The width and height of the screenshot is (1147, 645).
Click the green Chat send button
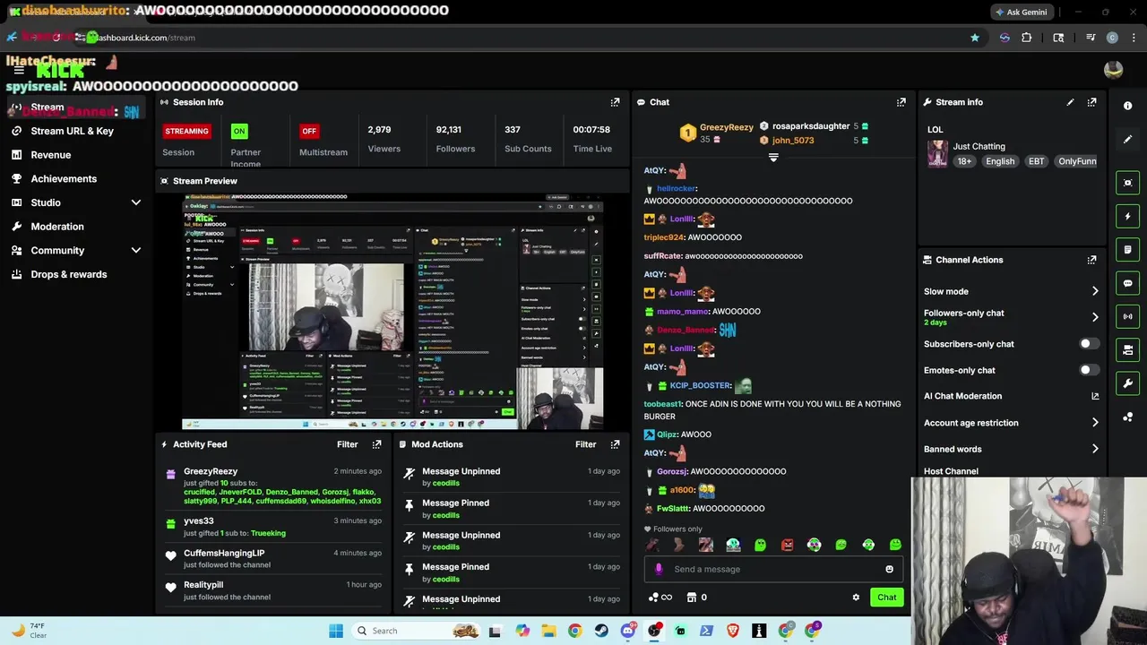[x=886, y=598]
